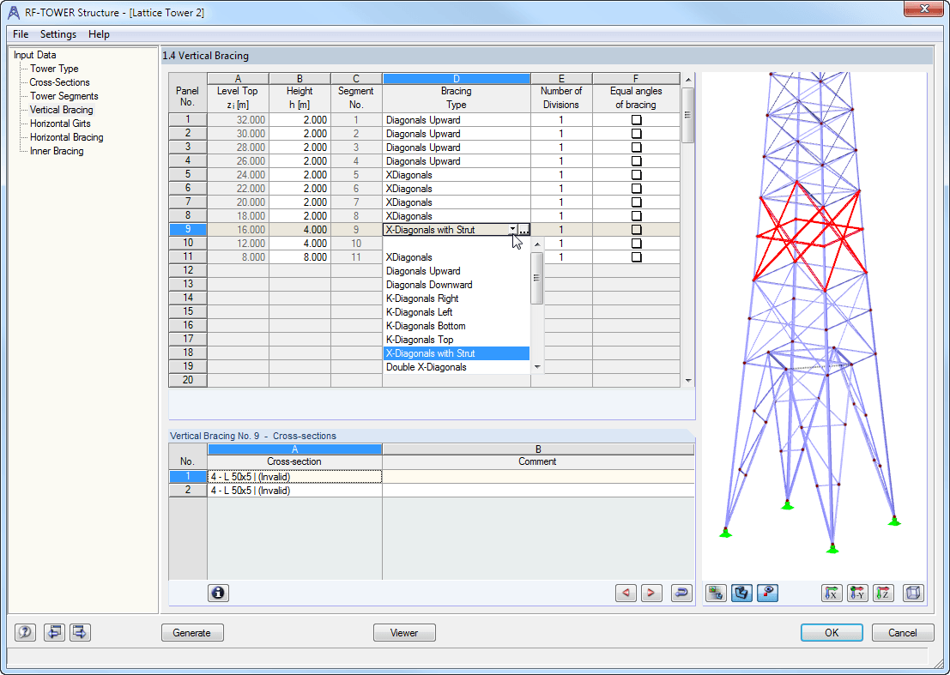Check equal angles of bracing for panel 11
Screen dimensions: 950x675
click(x=636, y=257)
